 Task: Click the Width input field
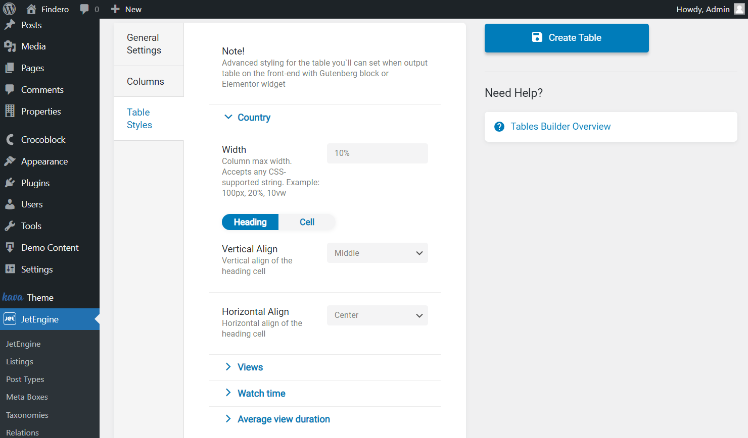[x=377, y=153]
